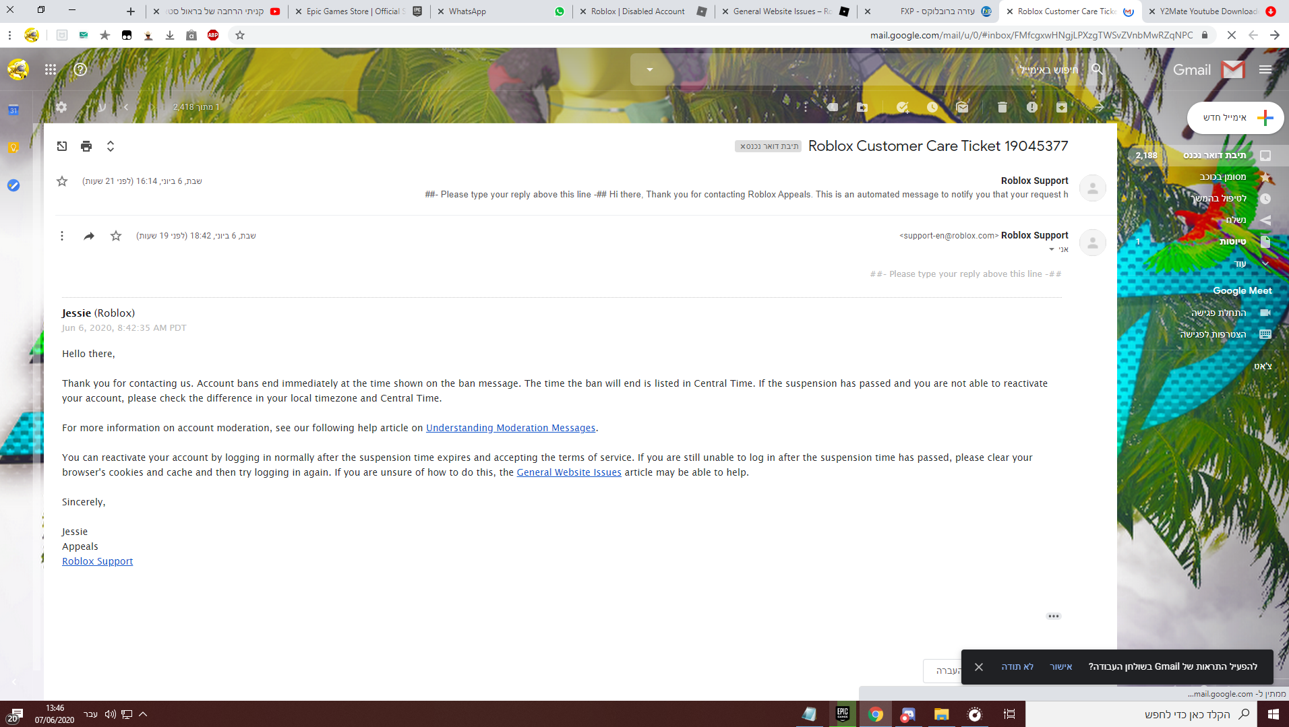Viewport: 1289px width, 727px height.
Task: Star the 16:14 Roblox Support message
Action: coord(62,181)
